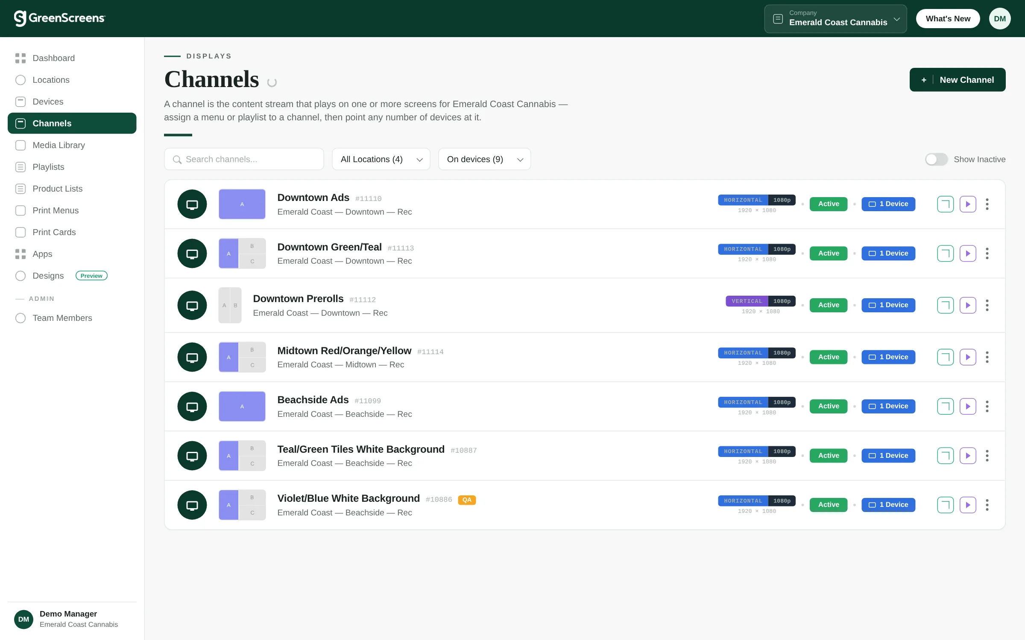
Task: Open Violet/Blue White Background channel
Action: click(348, 498)
